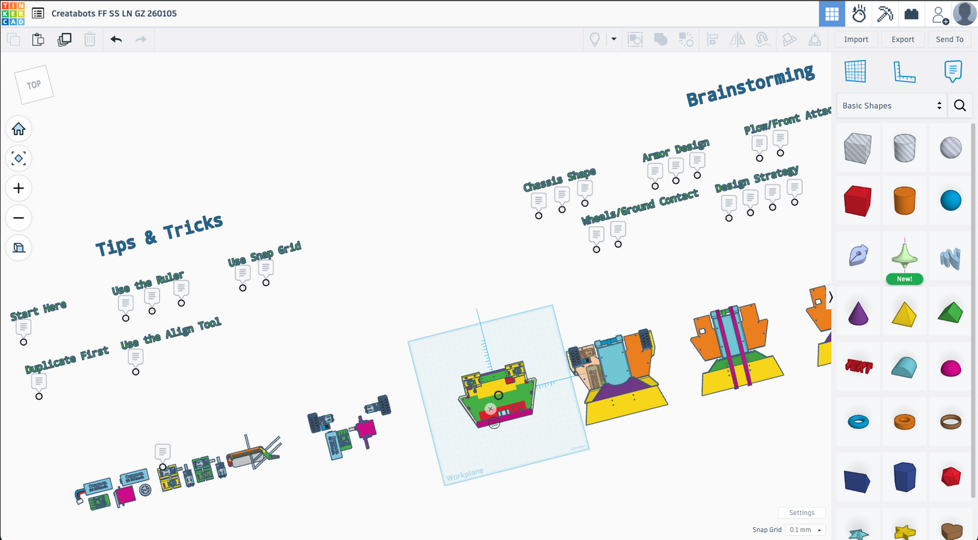The image size is (978, 540).
Task: Click the Duplicate and repeat icon
Action: click(64, 39)
